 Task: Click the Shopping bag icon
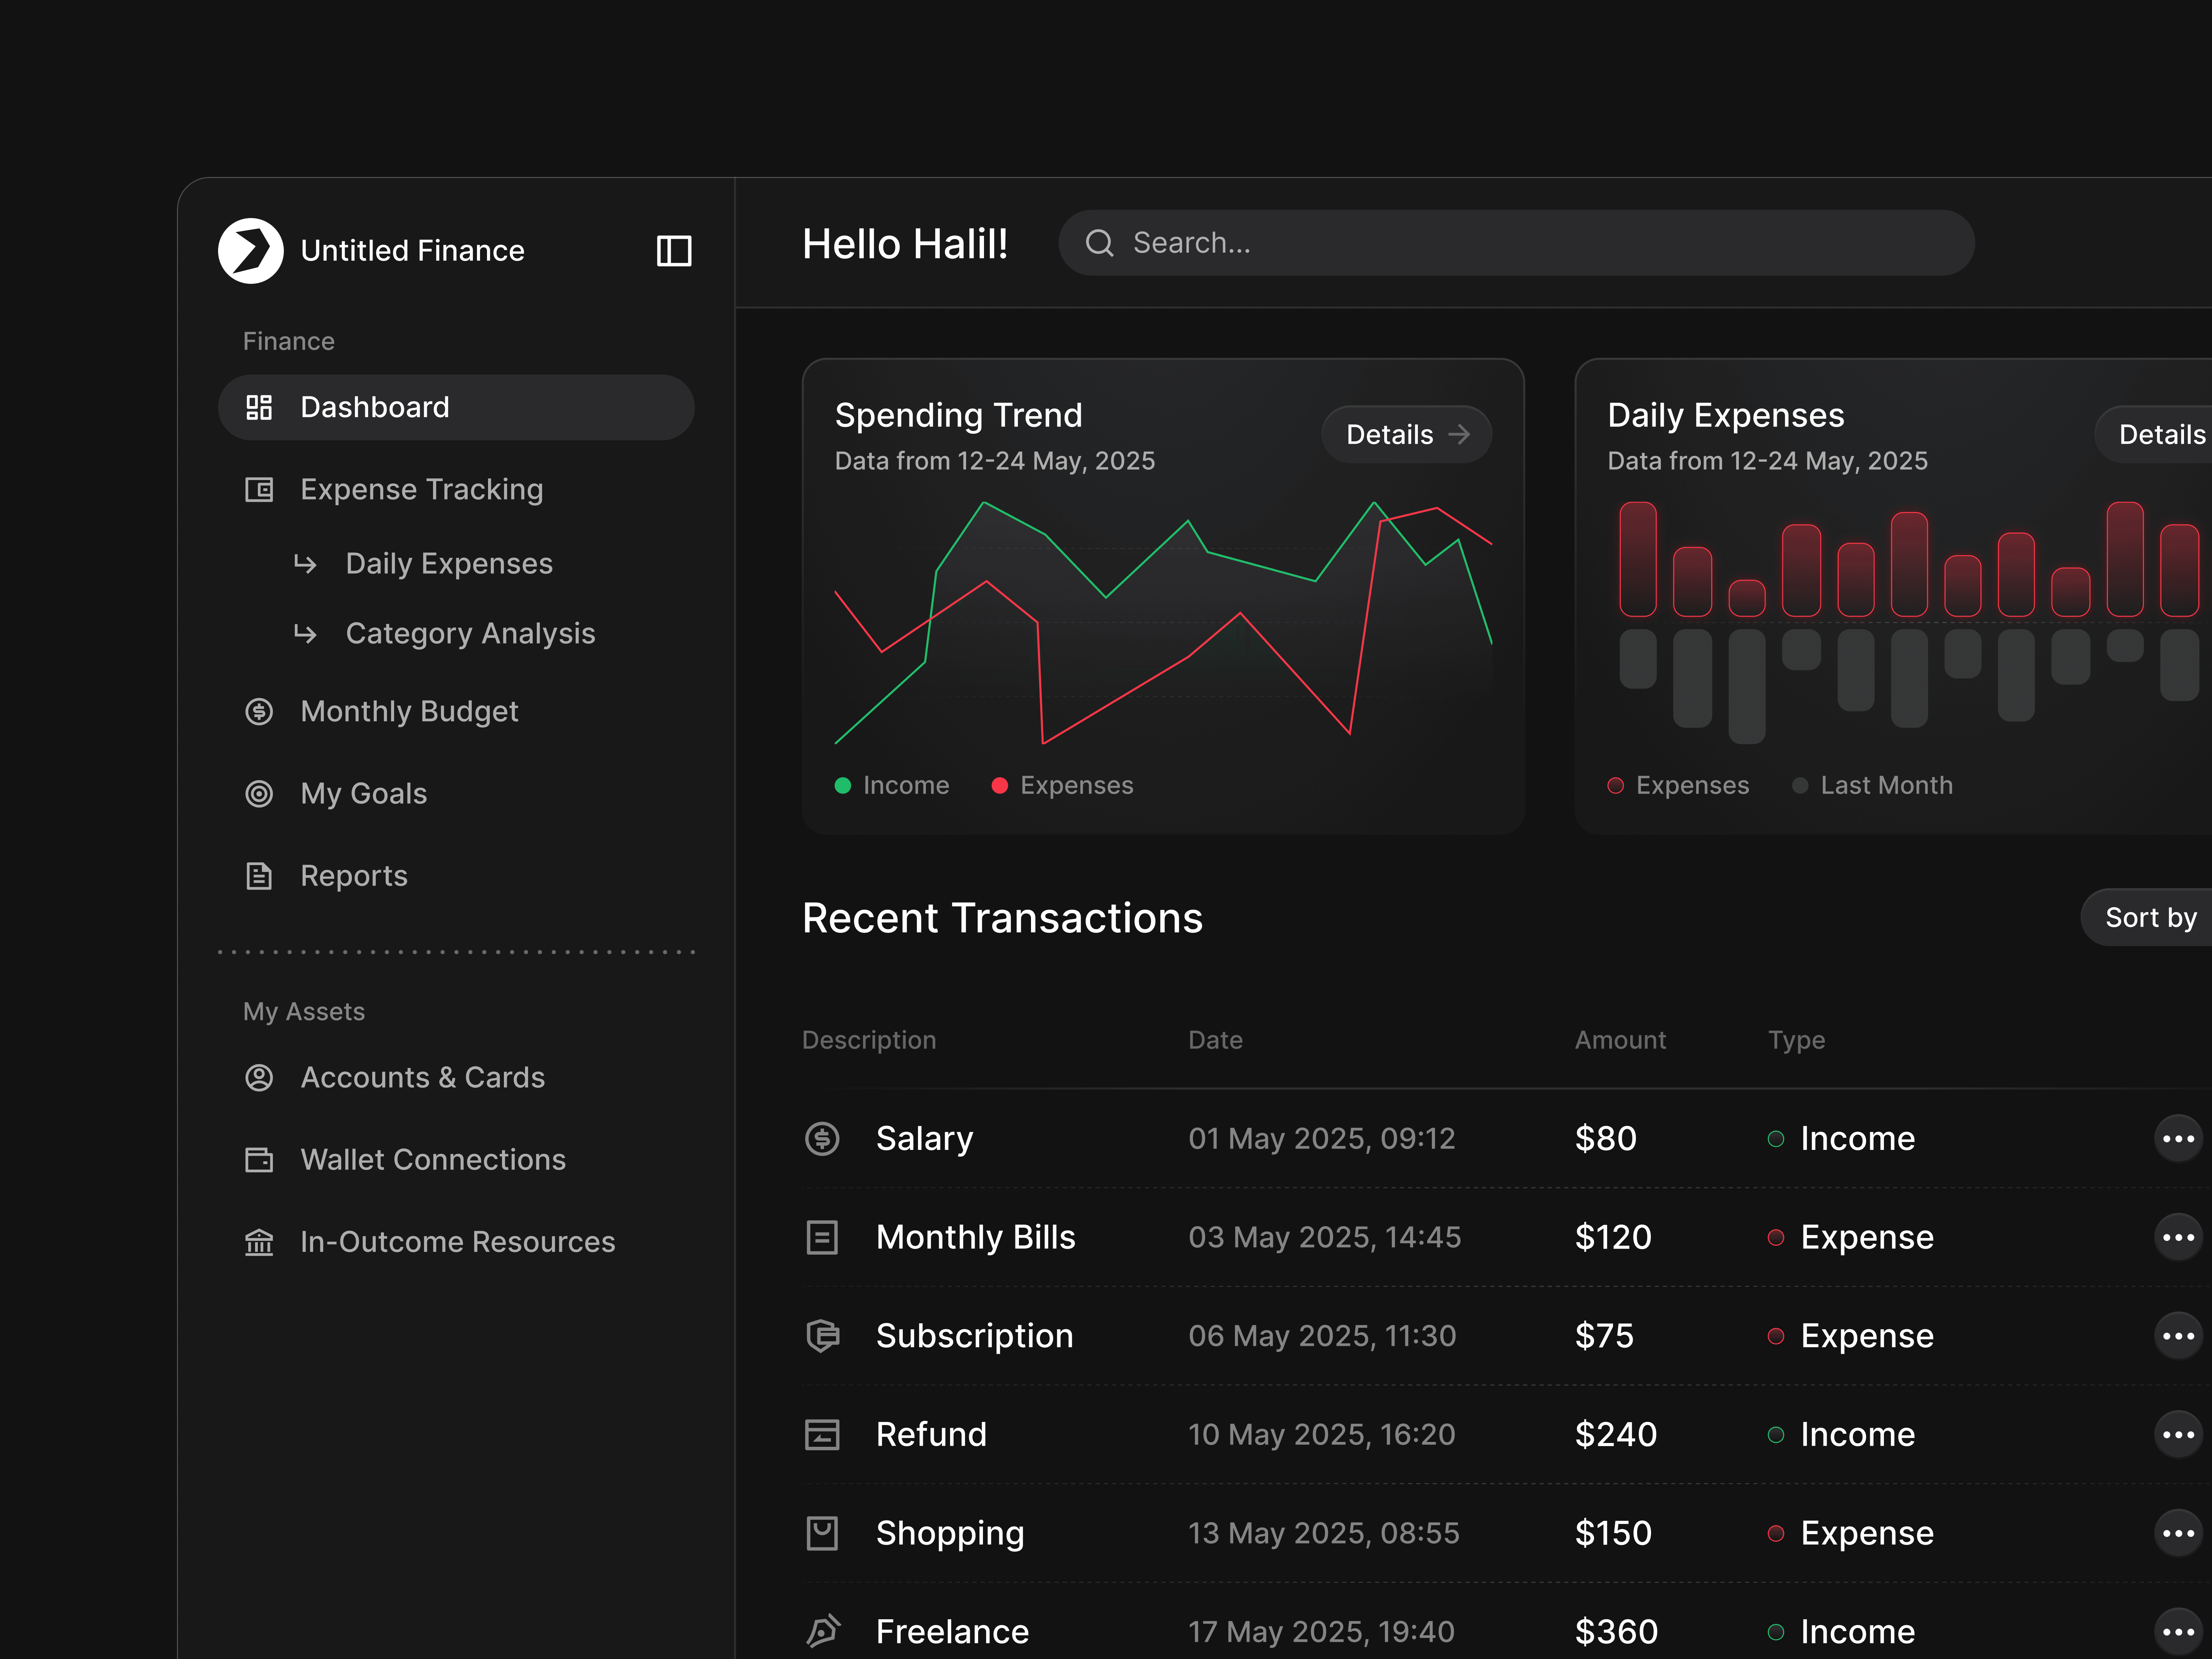click(822, 1532)
